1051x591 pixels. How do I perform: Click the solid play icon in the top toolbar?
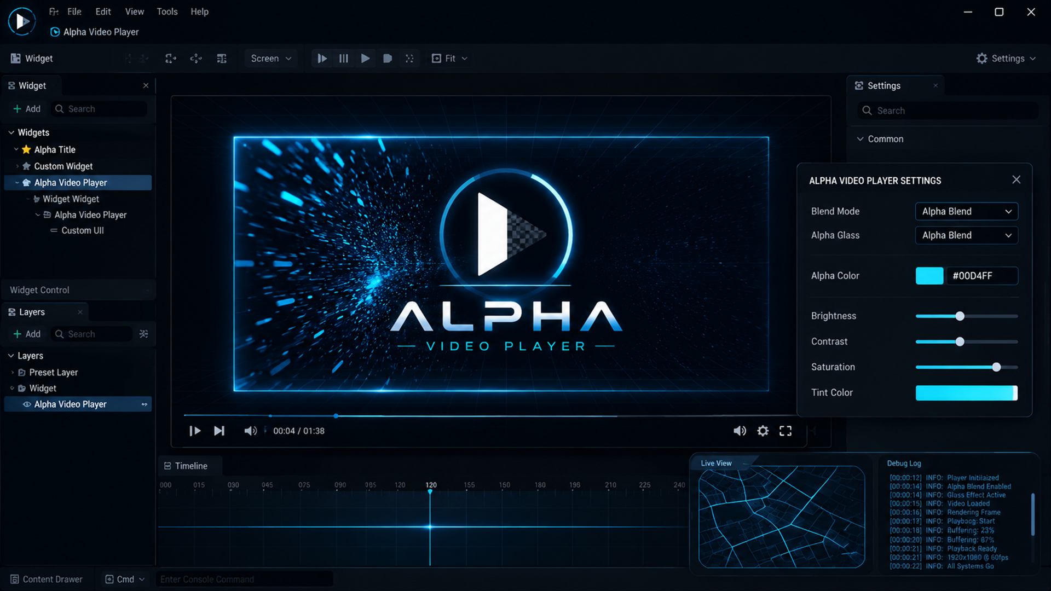(365, 59)
